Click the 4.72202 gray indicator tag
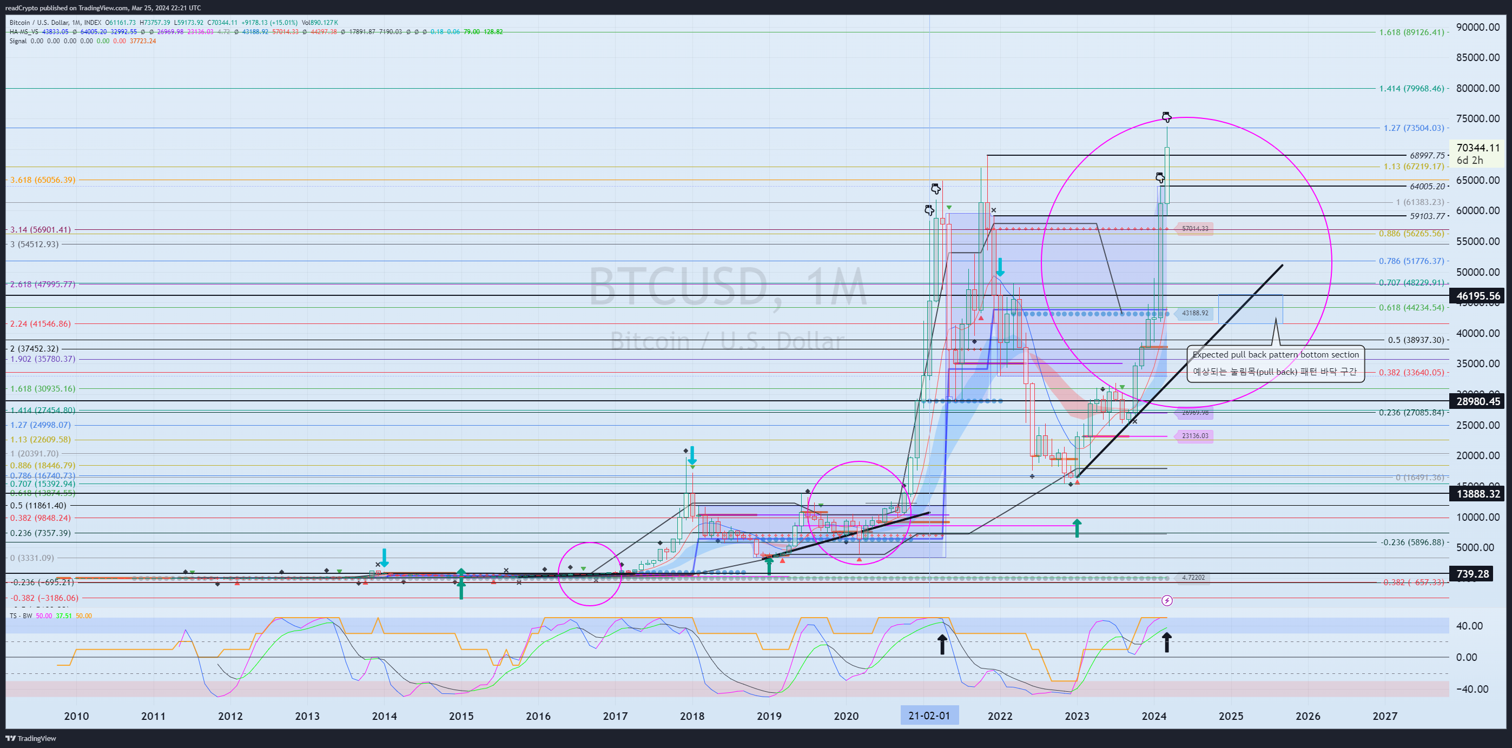This screenshot has width=1512, height=748. pos(1193,578)
